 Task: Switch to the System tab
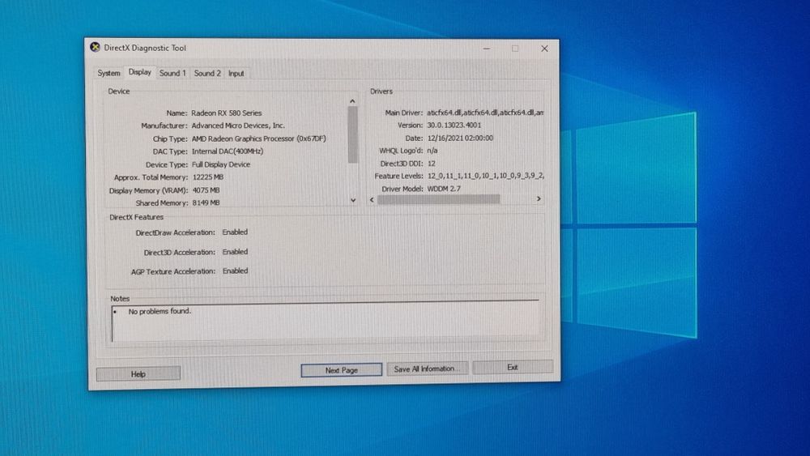pyautogui.click(x=109, y=74)
